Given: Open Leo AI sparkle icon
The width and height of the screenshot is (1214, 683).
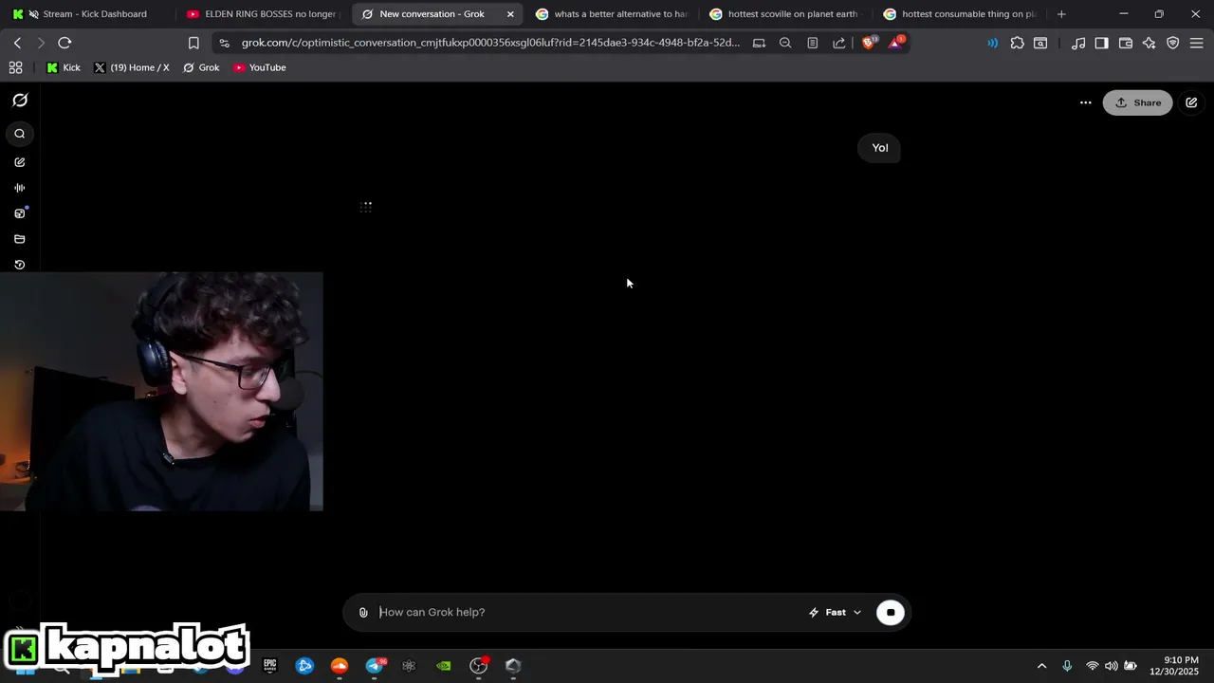Looking at the screenshot, I should click(1150, 43).
